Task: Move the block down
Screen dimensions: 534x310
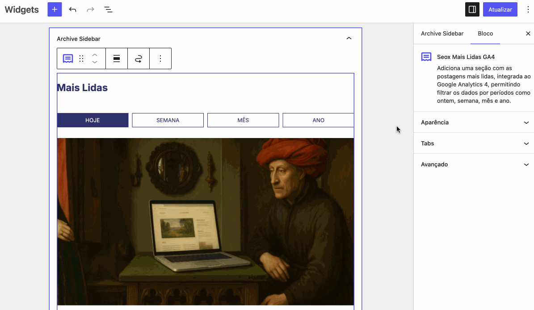Action: tap(95, 62)
